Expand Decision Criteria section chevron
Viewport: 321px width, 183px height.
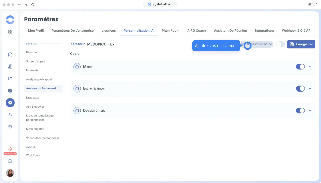pos(310,111)
